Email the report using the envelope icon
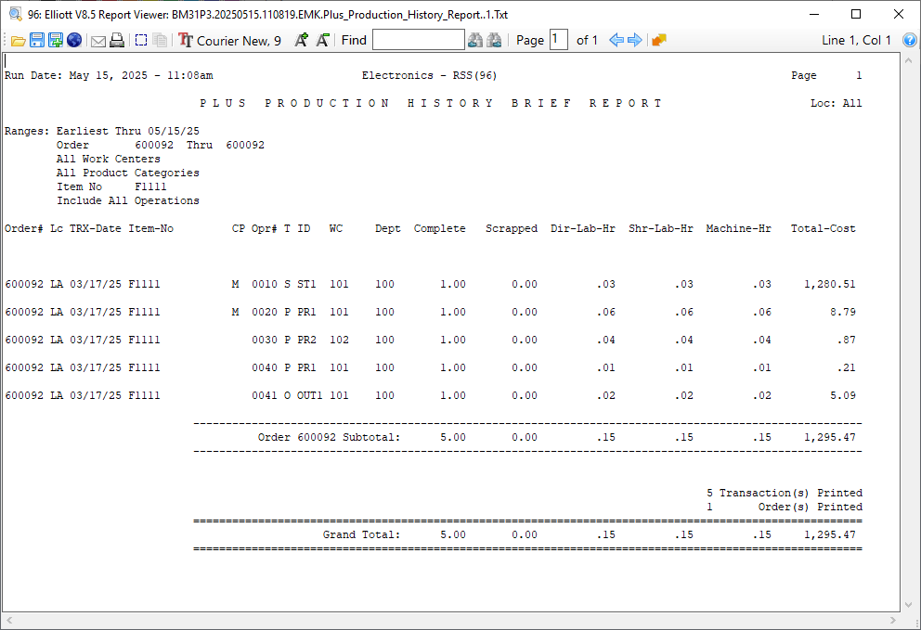Viewport: 921px width, 630px height. [x=98, y=41]
